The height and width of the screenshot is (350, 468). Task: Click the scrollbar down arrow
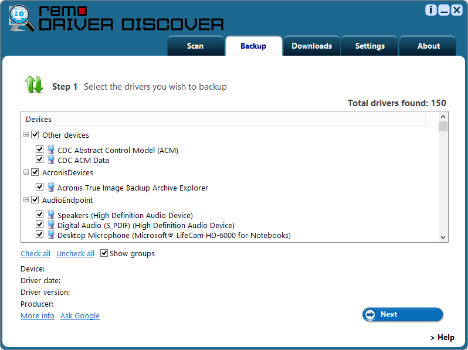click(x=443, y=237)
